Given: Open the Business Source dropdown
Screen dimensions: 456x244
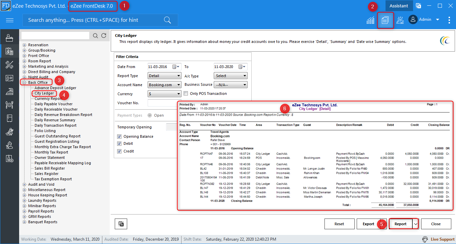Looking at the screenshot, I should [231, 85].
